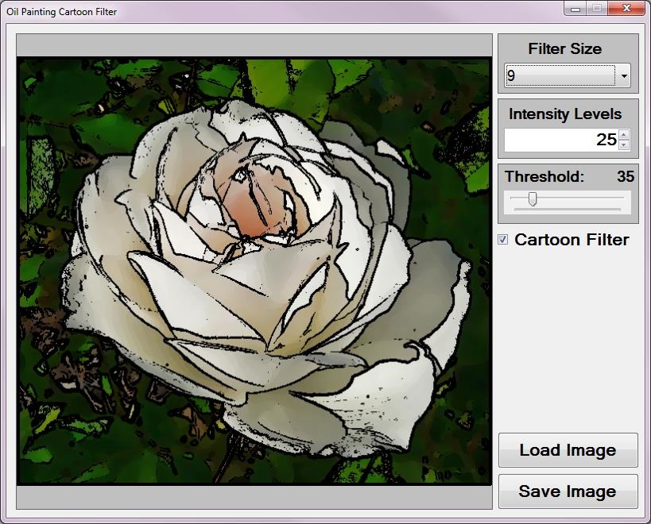651x524 pixels.
Task: Minimize the application window
Action: pos(576,8)
